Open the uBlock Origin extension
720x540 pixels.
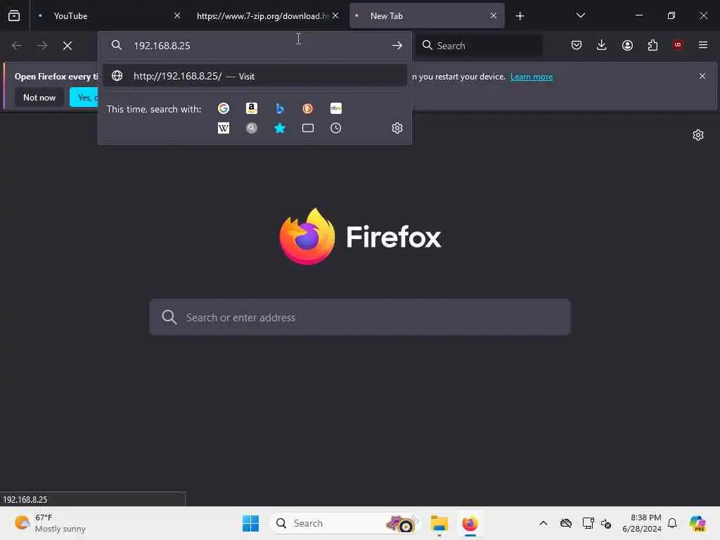[678, 45]
